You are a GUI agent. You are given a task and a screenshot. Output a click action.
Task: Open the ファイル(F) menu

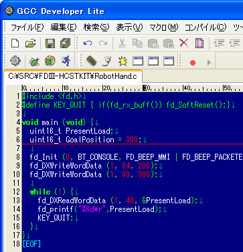pos(27,27)
